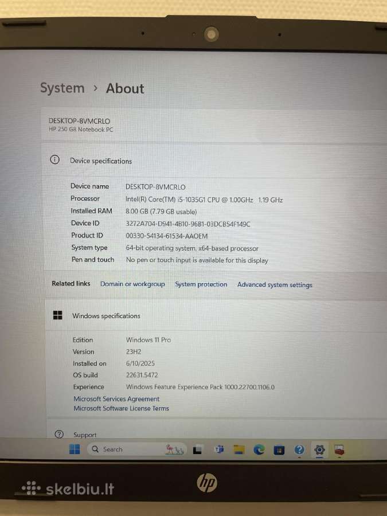387x516 pixels.
Task: Click the taskbar Search box
Action: point(137,449)
